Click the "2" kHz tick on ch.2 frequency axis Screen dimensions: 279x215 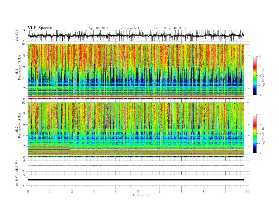(24, 146)
